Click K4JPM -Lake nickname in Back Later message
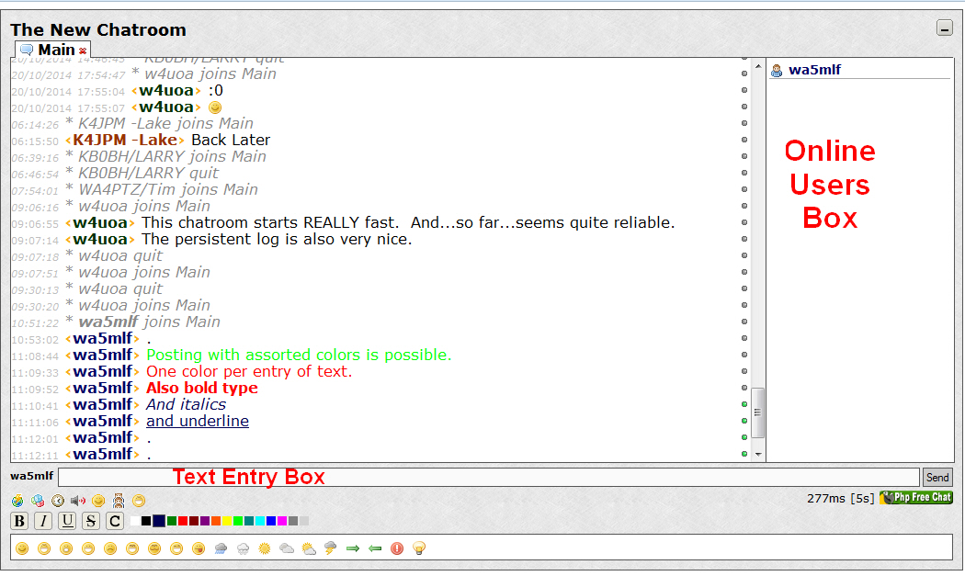Image resolution: width=965 pixels, height=576 pixels. point(125,141)
